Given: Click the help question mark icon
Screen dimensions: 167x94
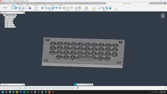Looking at the screenshot, I should click(x=162, y=3).
